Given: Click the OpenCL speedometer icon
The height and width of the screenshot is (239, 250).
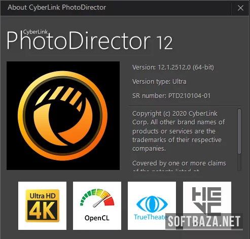Looking at the screenshot, I should [97, 206].
